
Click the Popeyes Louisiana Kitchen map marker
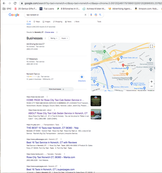tap(127, 74)
